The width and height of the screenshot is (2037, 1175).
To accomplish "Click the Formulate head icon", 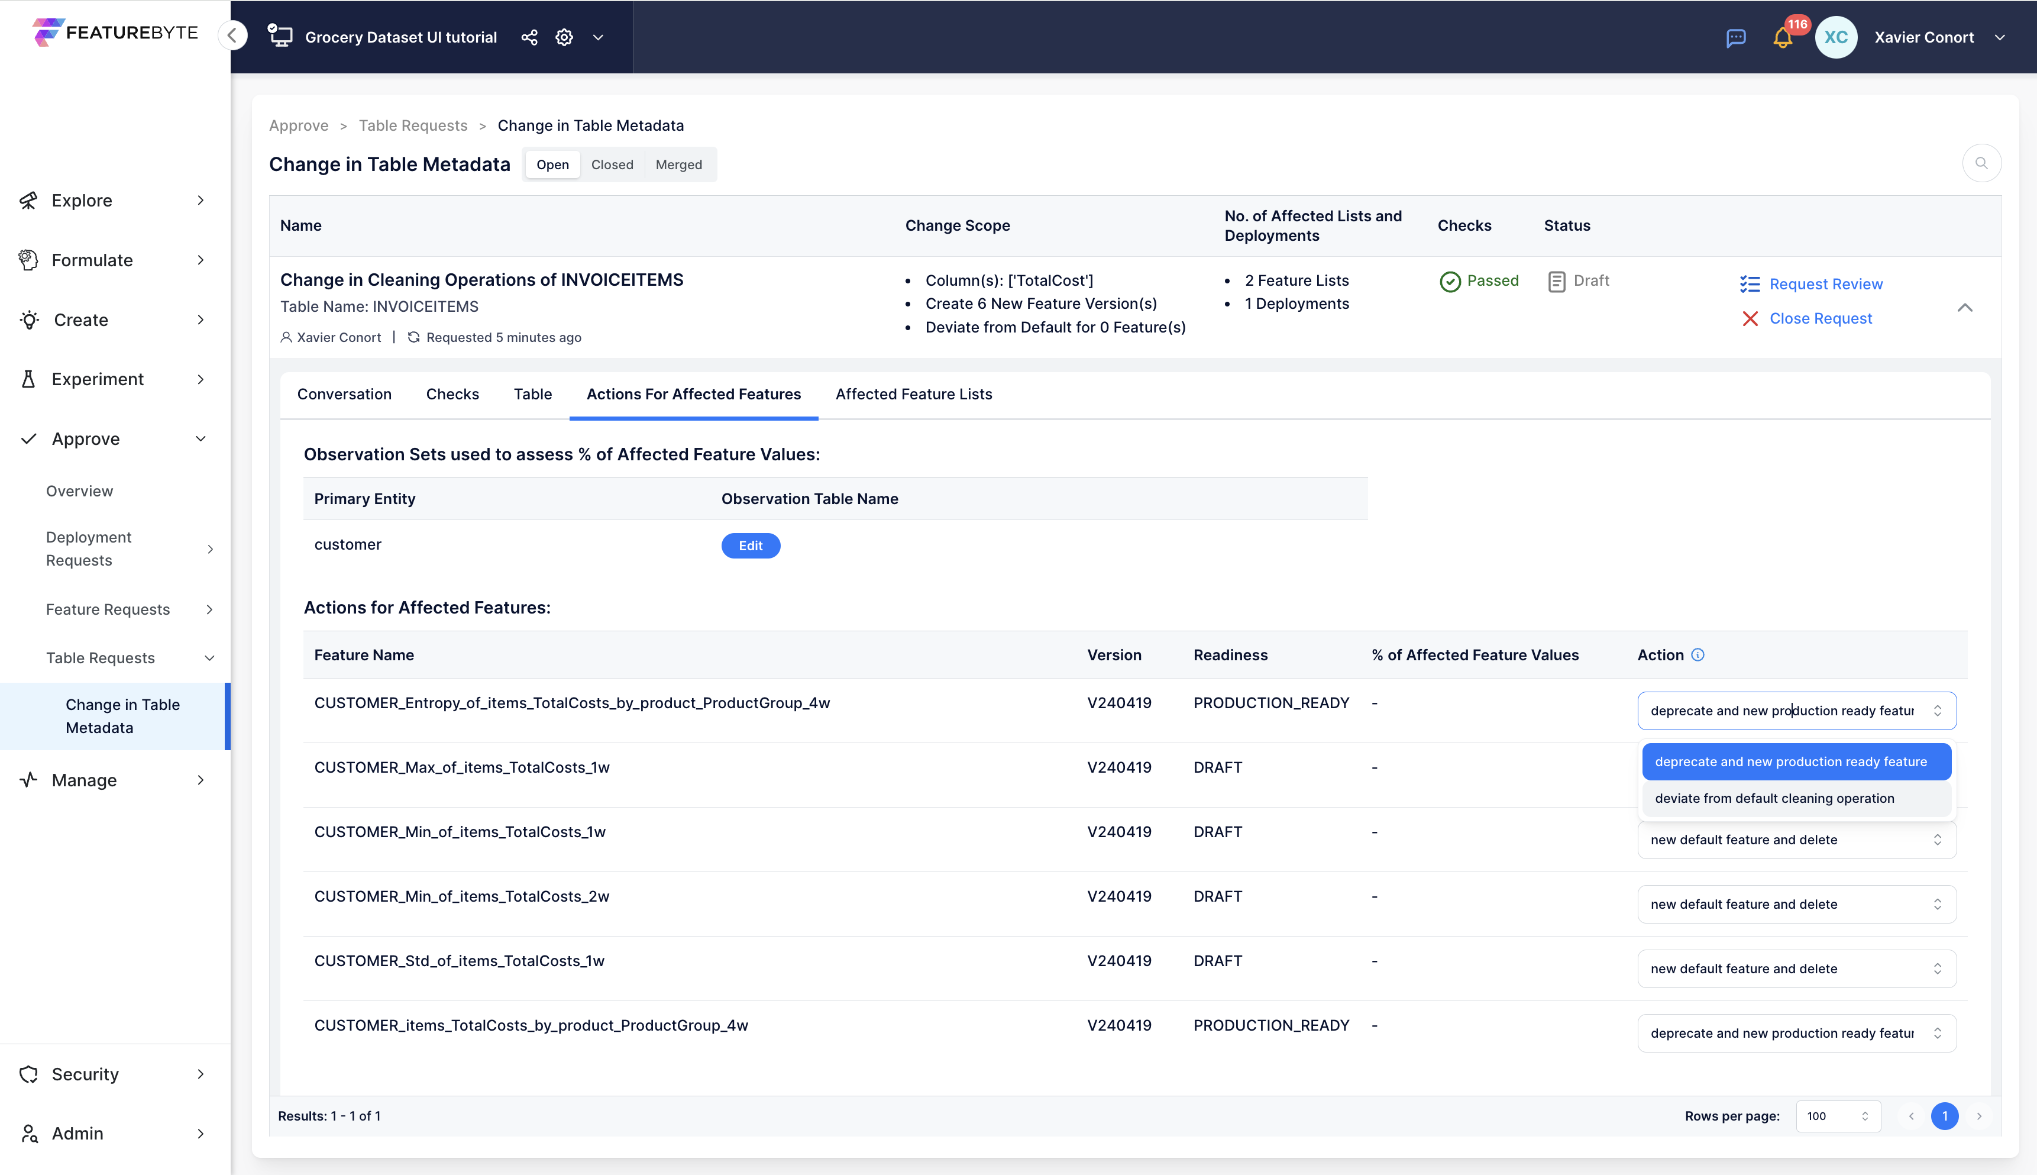I will [28, 260].
